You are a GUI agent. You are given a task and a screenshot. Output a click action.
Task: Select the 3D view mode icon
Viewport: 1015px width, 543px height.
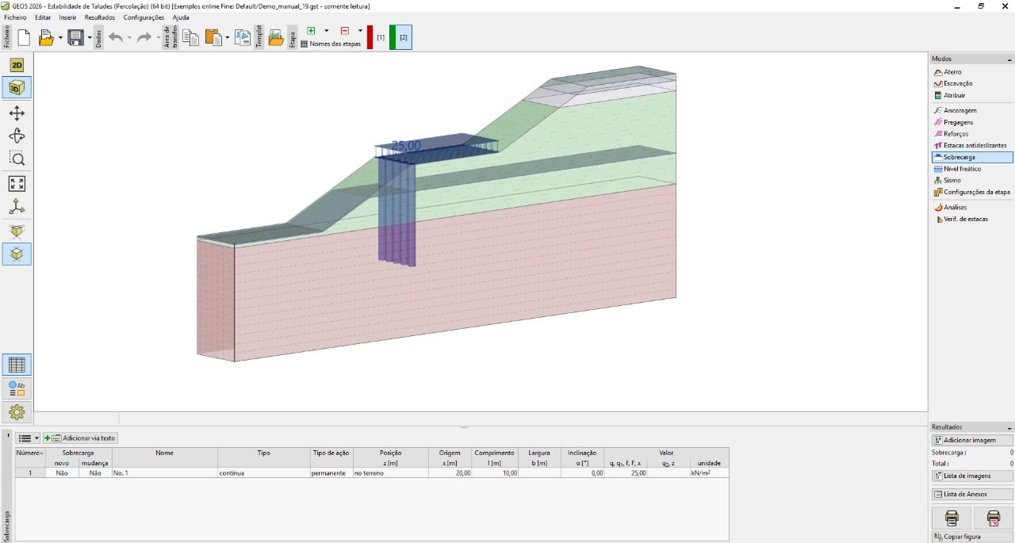(17, 88)
